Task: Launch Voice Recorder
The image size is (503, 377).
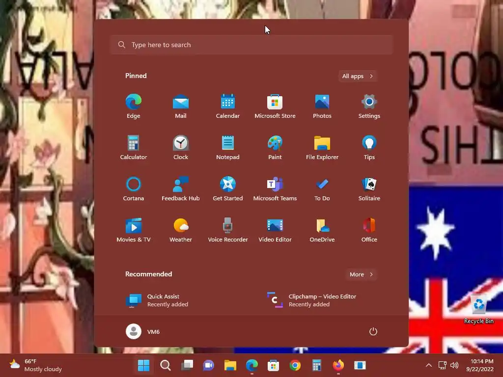Action: click(x=228, y=230)
